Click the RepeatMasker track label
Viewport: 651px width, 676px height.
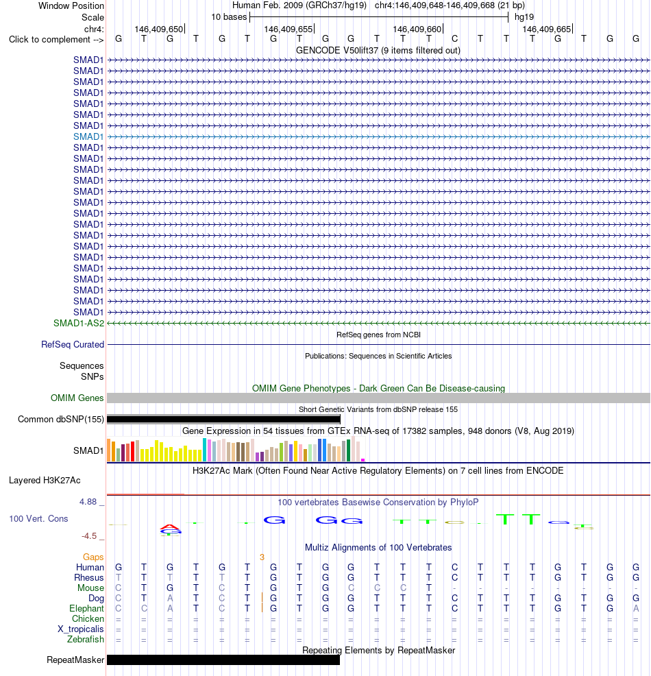tap(75, 660)
